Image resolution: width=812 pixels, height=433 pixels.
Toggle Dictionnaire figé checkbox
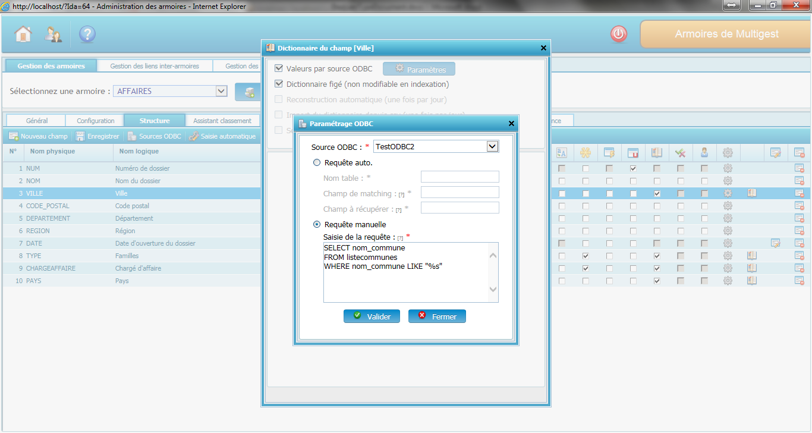(279, 84)
